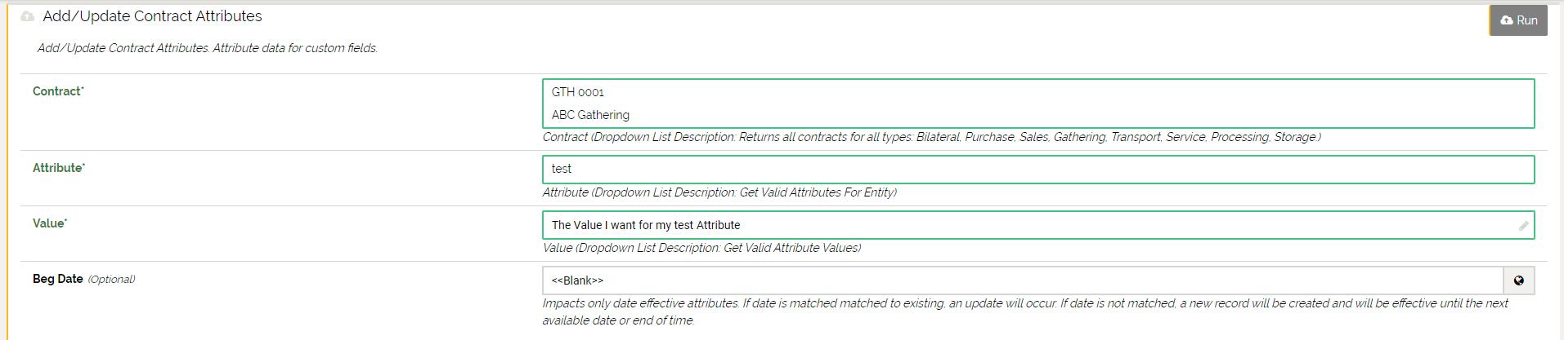Click the pencil edit icon in Value field
Viewport: 1564px width, 340px height.
tap(1523, 226)
